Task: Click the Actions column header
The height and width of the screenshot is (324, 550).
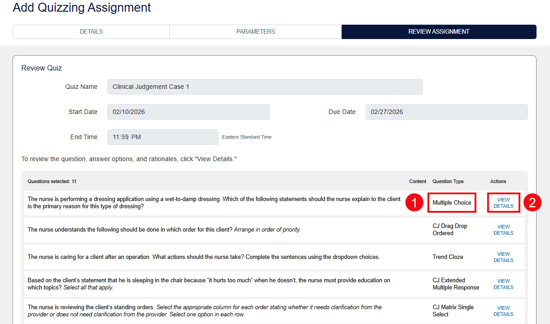Action: [x=498, y=181]
